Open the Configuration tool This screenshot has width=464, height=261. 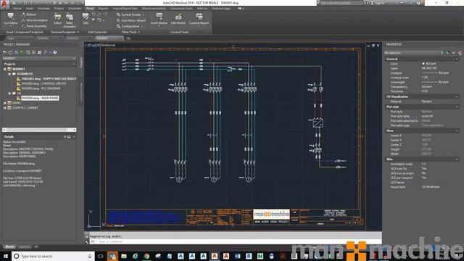(x=130, y=26)
